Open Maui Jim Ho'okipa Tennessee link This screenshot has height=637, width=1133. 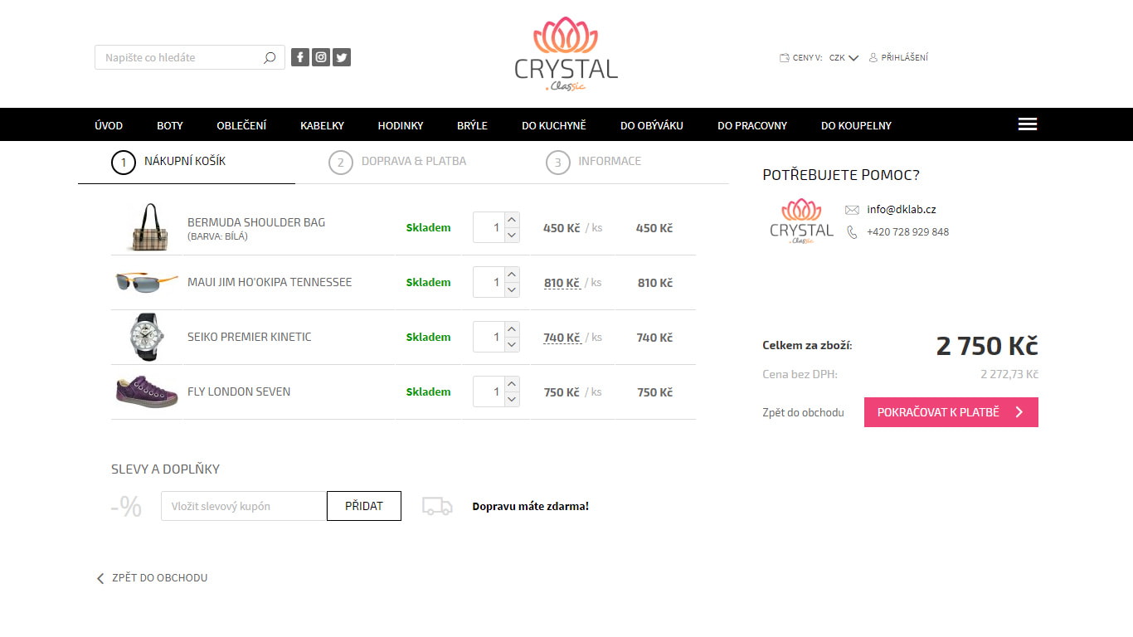click(x=270, y=282)
